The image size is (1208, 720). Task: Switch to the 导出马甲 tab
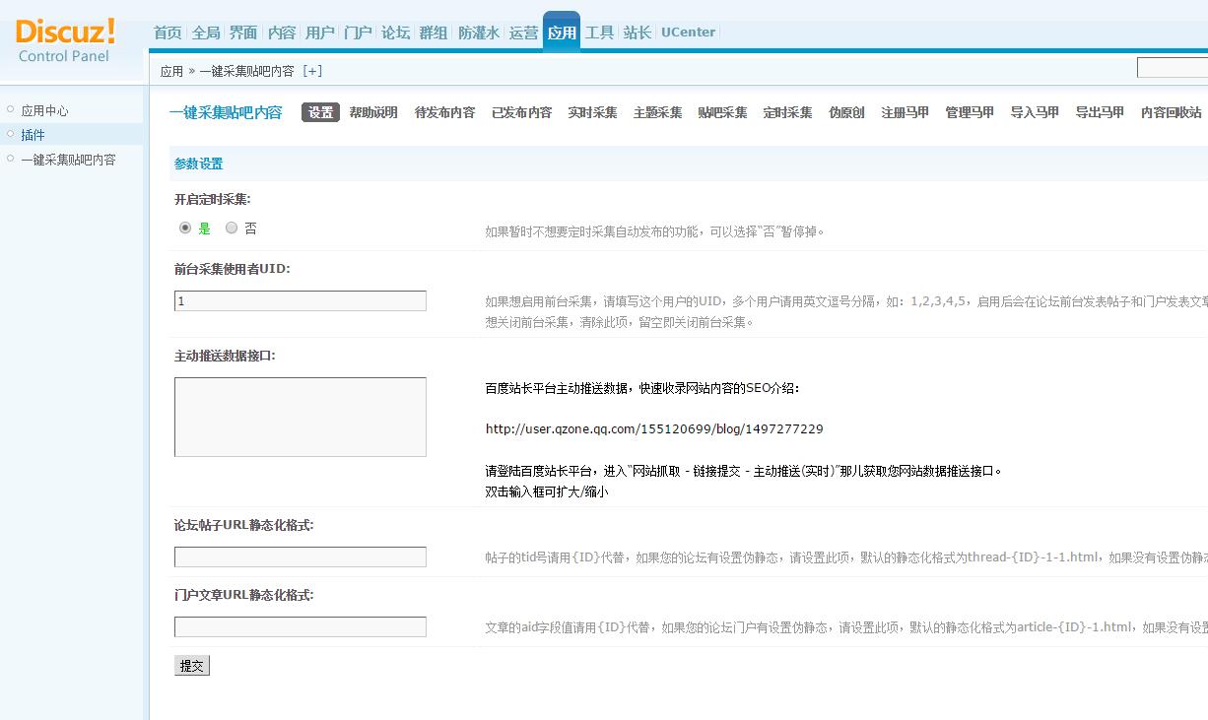pyautogui.click(x=1100, y=112)
